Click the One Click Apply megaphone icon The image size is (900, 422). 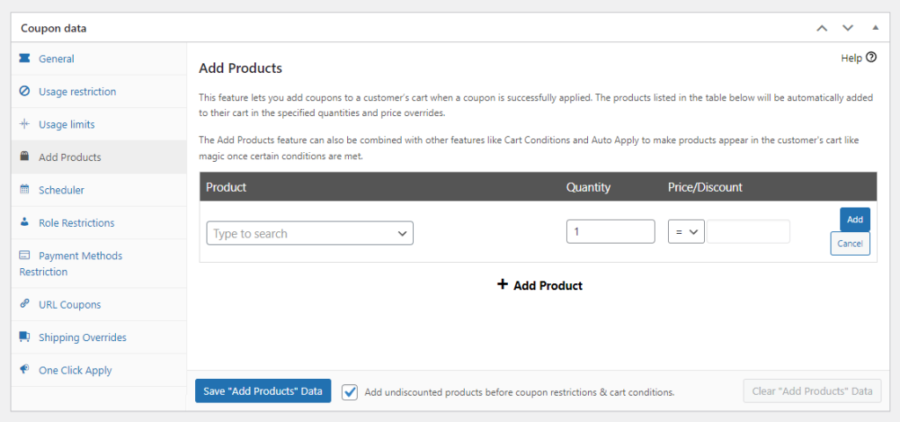[25, 370]
